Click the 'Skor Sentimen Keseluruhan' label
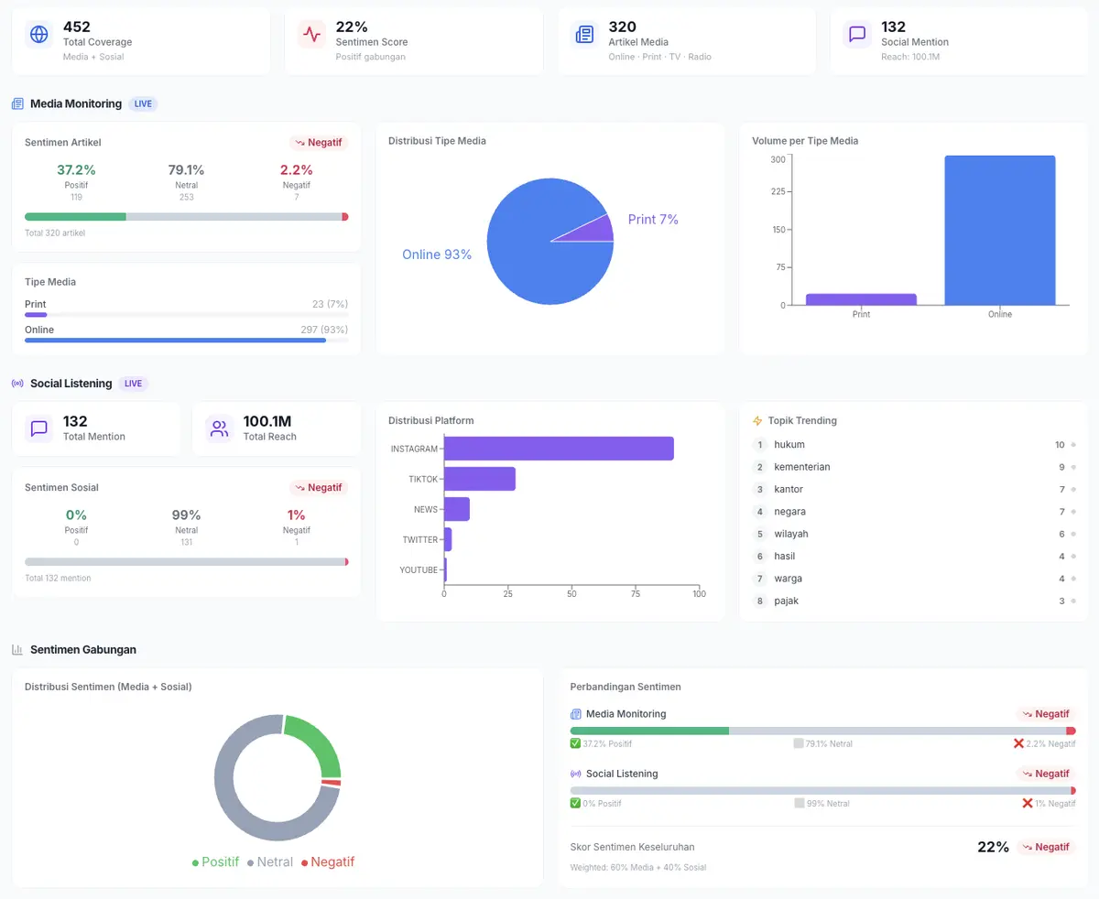Viewport: 1099px width, 899px height. pyautogui.click(x=632, y=847)
